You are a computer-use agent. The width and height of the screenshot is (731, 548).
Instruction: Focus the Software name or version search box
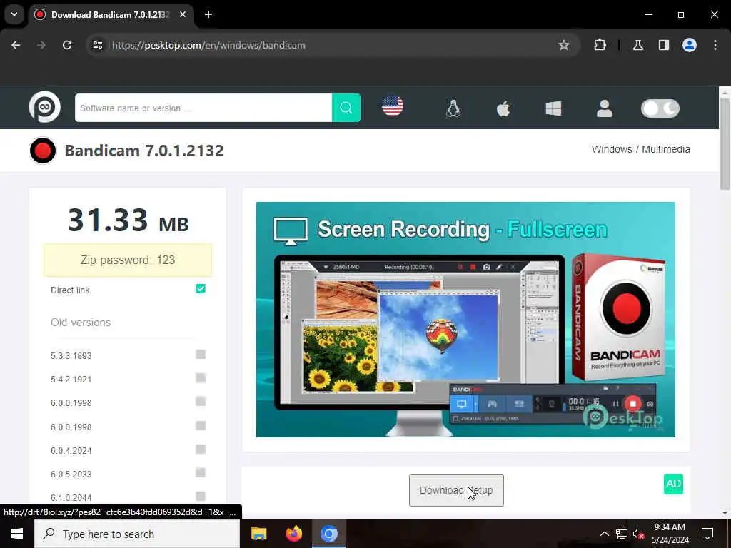203,108
